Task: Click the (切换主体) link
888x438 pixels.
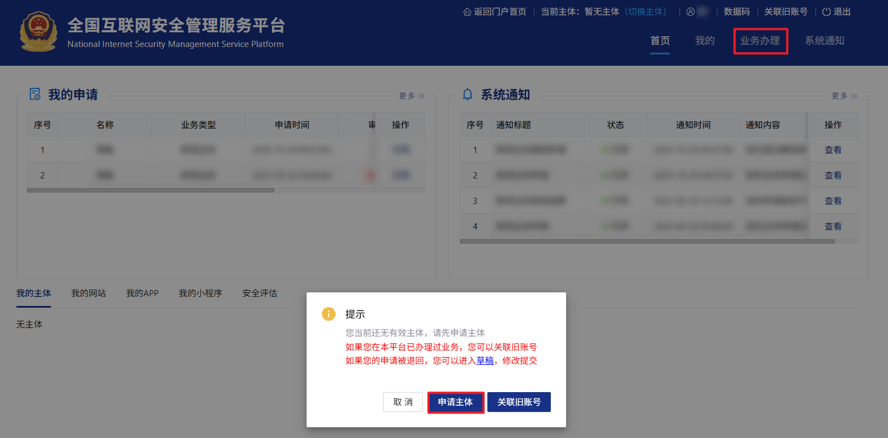Action: pyautogui.click(x=645, y=12)
